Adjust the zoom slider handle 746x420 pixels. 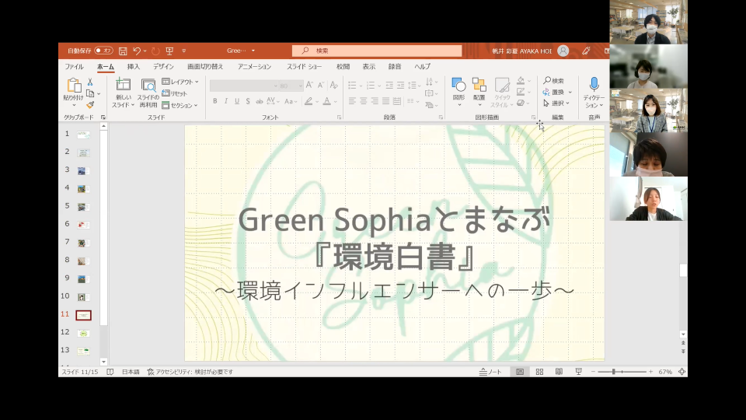(x=614, y=372)
